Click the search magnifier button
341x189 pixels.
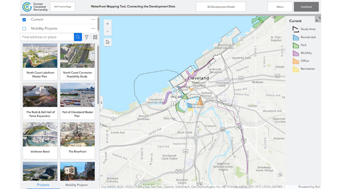tap(78, 37)
